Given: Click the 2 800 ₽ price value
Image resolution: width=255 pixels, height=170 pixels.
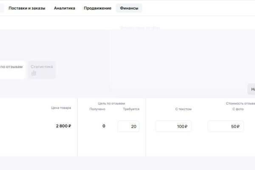Looking at the screenshot, I should (x=63, y=126).
